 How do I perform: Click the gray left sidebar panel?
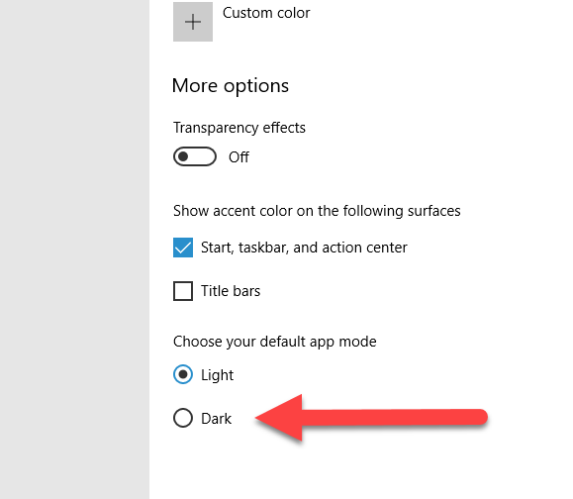[x=74, y=249]
